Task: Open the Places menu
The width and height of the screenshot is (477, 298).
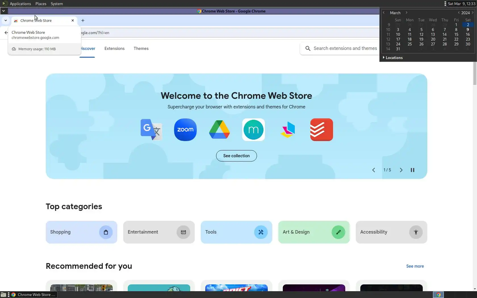Action: [x=41, y=4]
